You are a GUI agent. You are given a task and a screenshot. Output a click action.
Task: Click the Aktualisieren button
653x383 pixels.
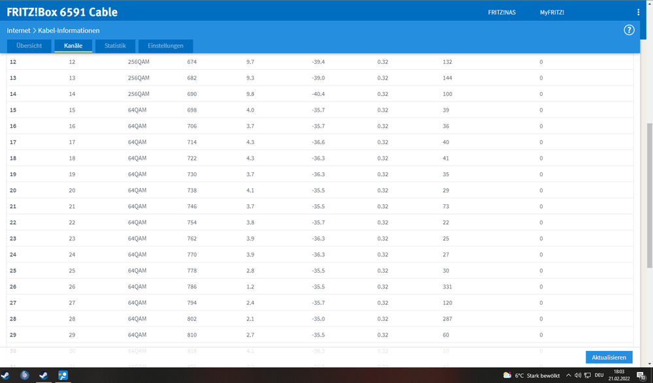[x=609, y=357]
